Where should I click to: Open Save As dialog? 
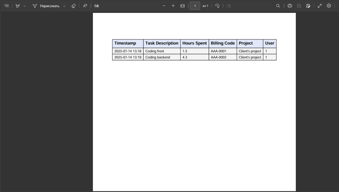(308, 6)
